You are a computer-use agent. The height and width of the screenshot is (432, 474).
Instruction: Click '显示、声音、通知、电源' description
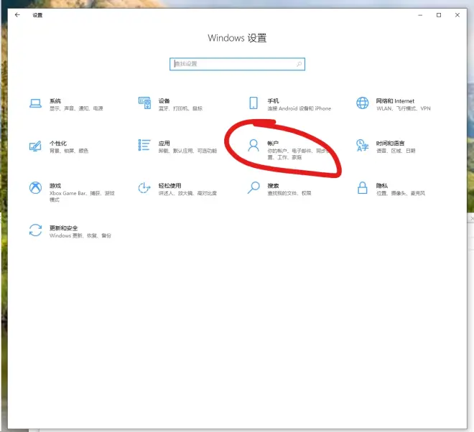[x=76, y=108]
